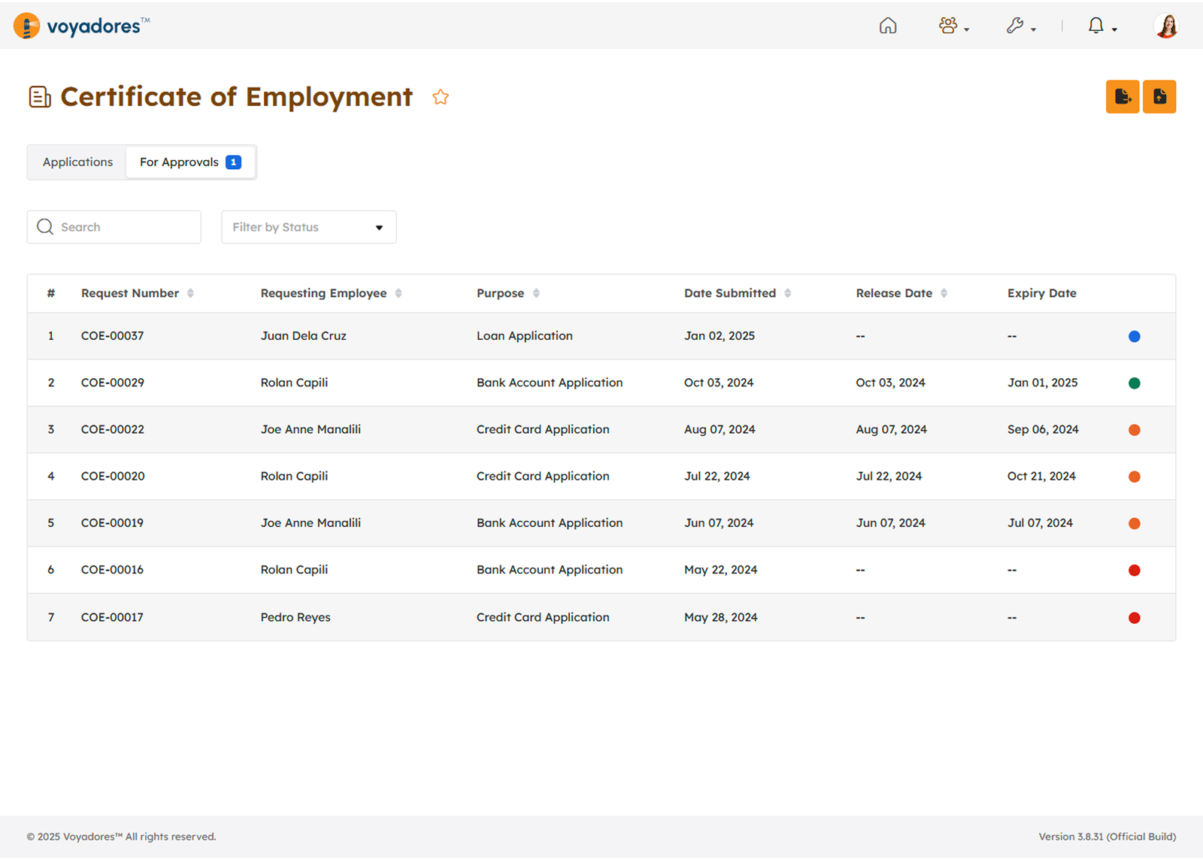Click the Search input field

[114, 227]
